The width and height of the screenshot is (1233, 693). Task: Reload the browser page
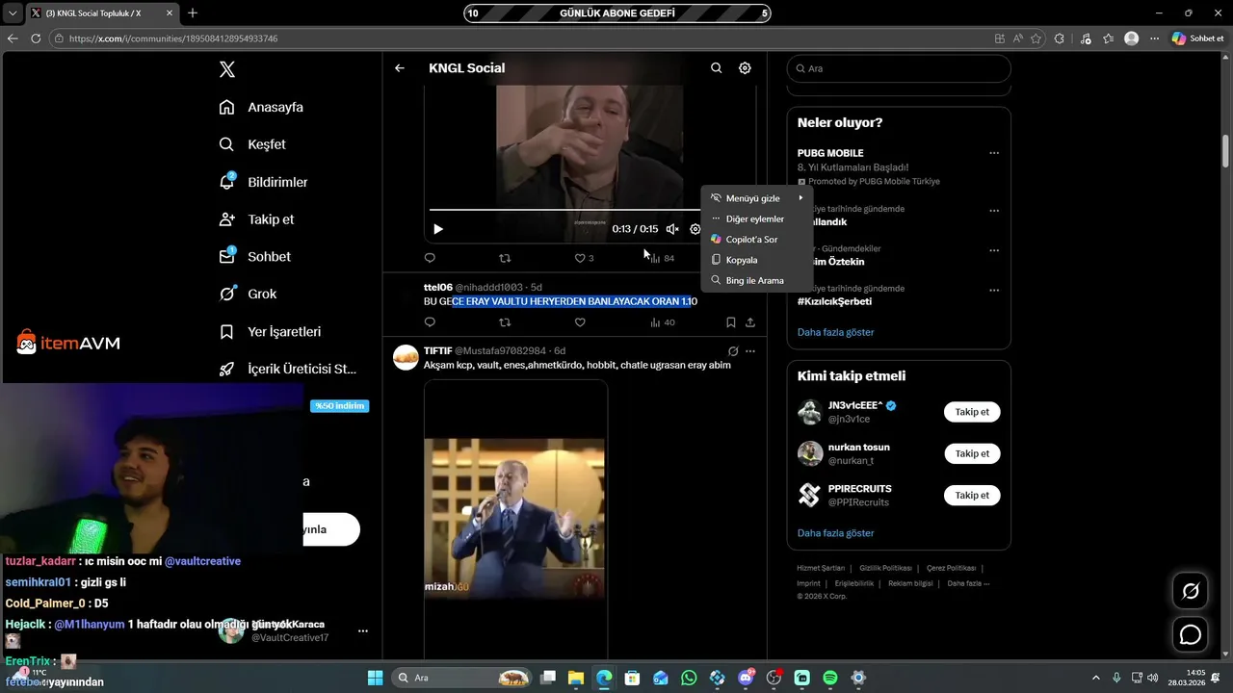36,38
